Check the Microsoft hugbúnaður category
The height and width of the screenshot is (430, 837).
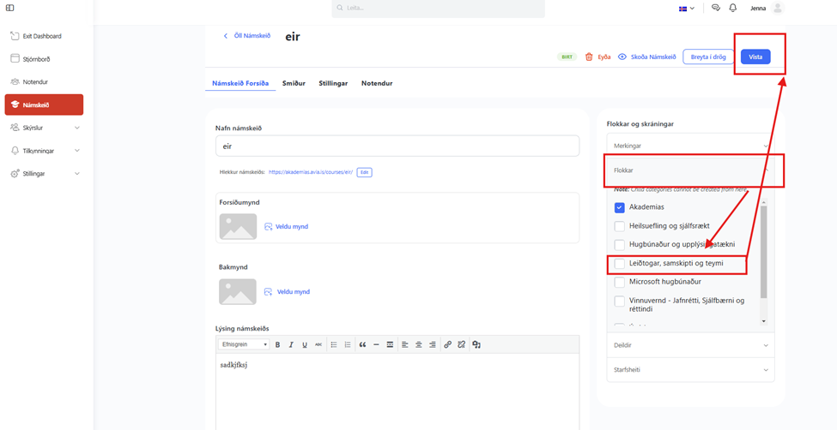619,282
